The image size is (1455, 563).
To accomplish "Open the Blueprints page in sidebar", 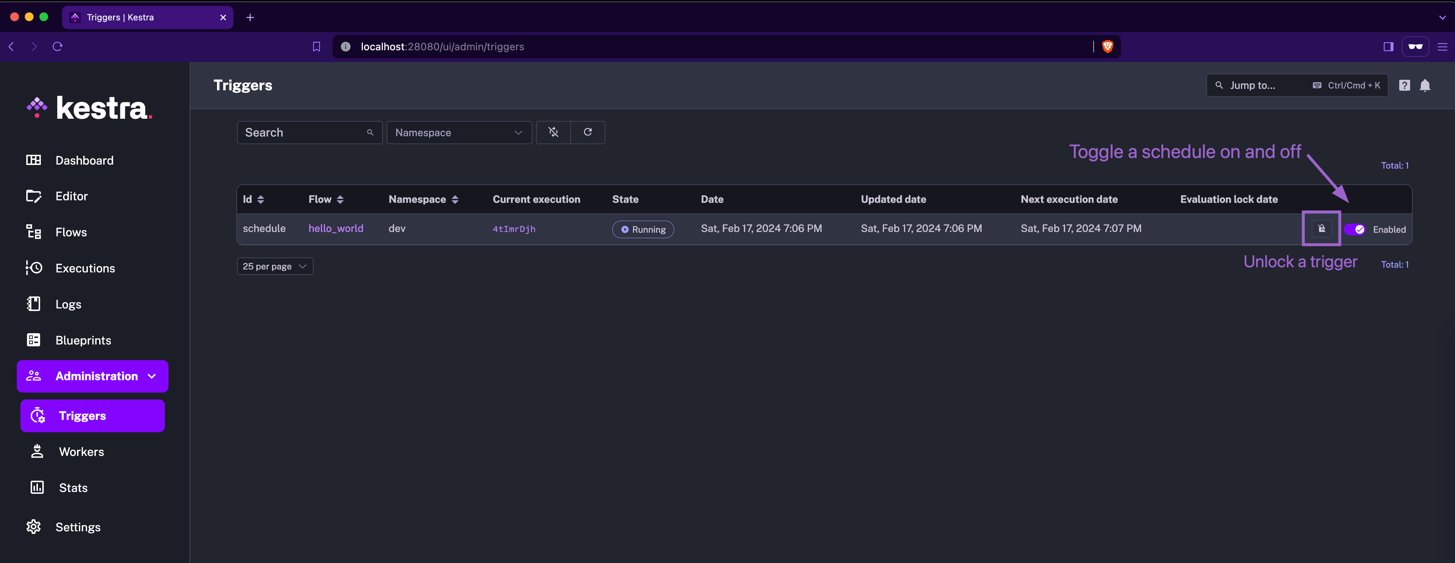I will coord(83,340).
